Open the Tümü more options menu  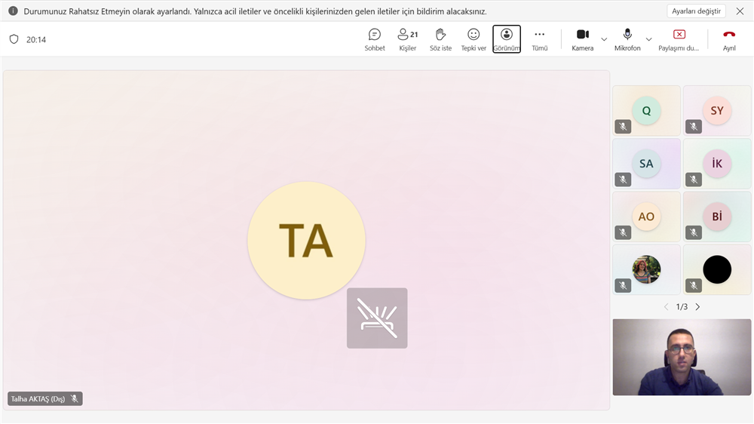coord(540,39)
